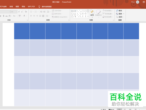Open 形状填充 Shape Fill options
Viewport: 146px width, 110px height.
[x=108, y=11]
